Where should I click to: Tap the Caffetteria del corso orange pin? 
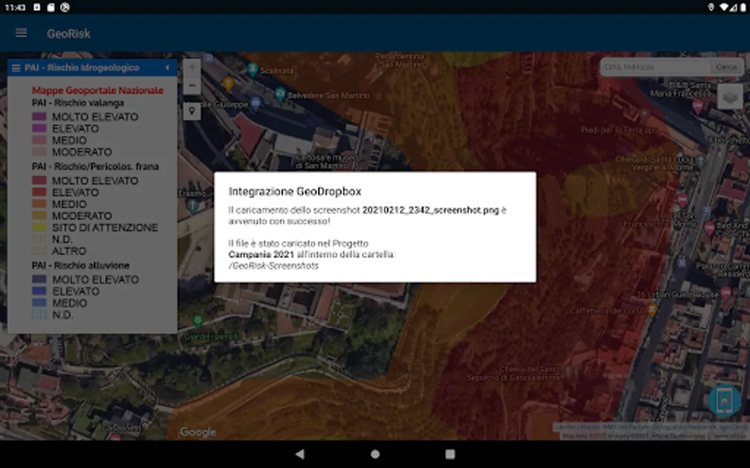point(652,310)
